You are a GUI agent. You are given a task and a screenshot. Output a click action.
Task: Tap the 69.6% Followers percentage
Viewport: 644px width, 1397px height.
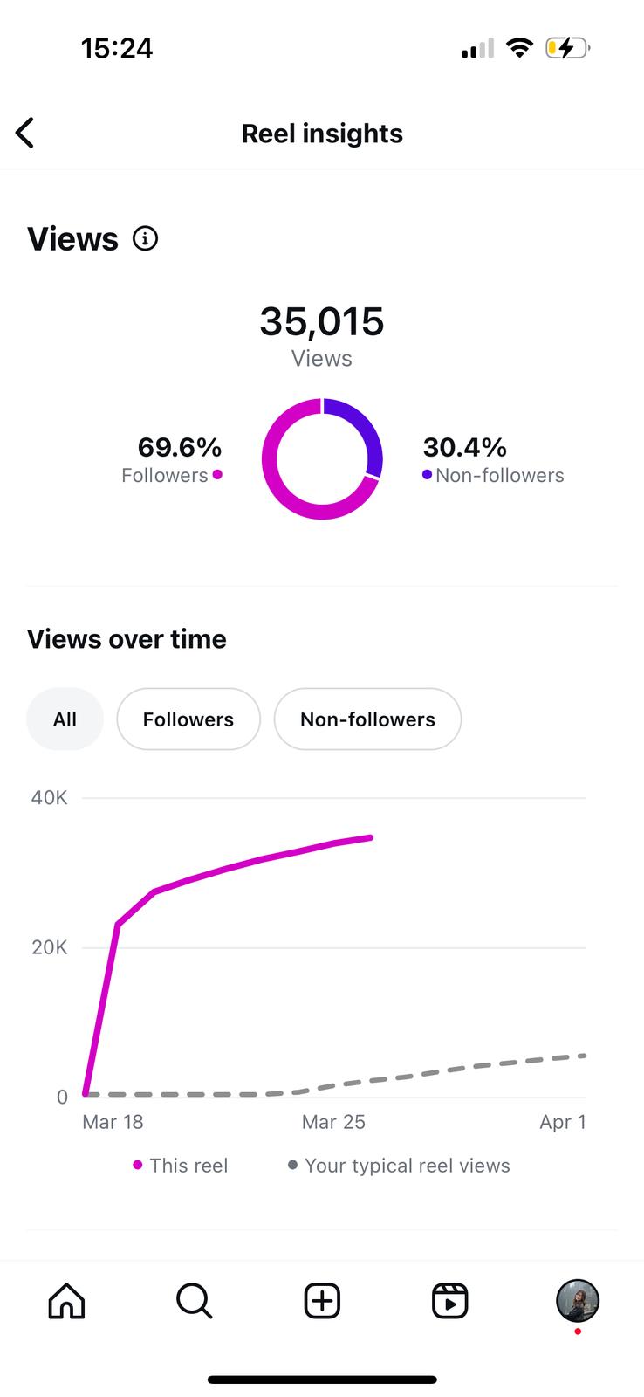[x=180, y=447]
